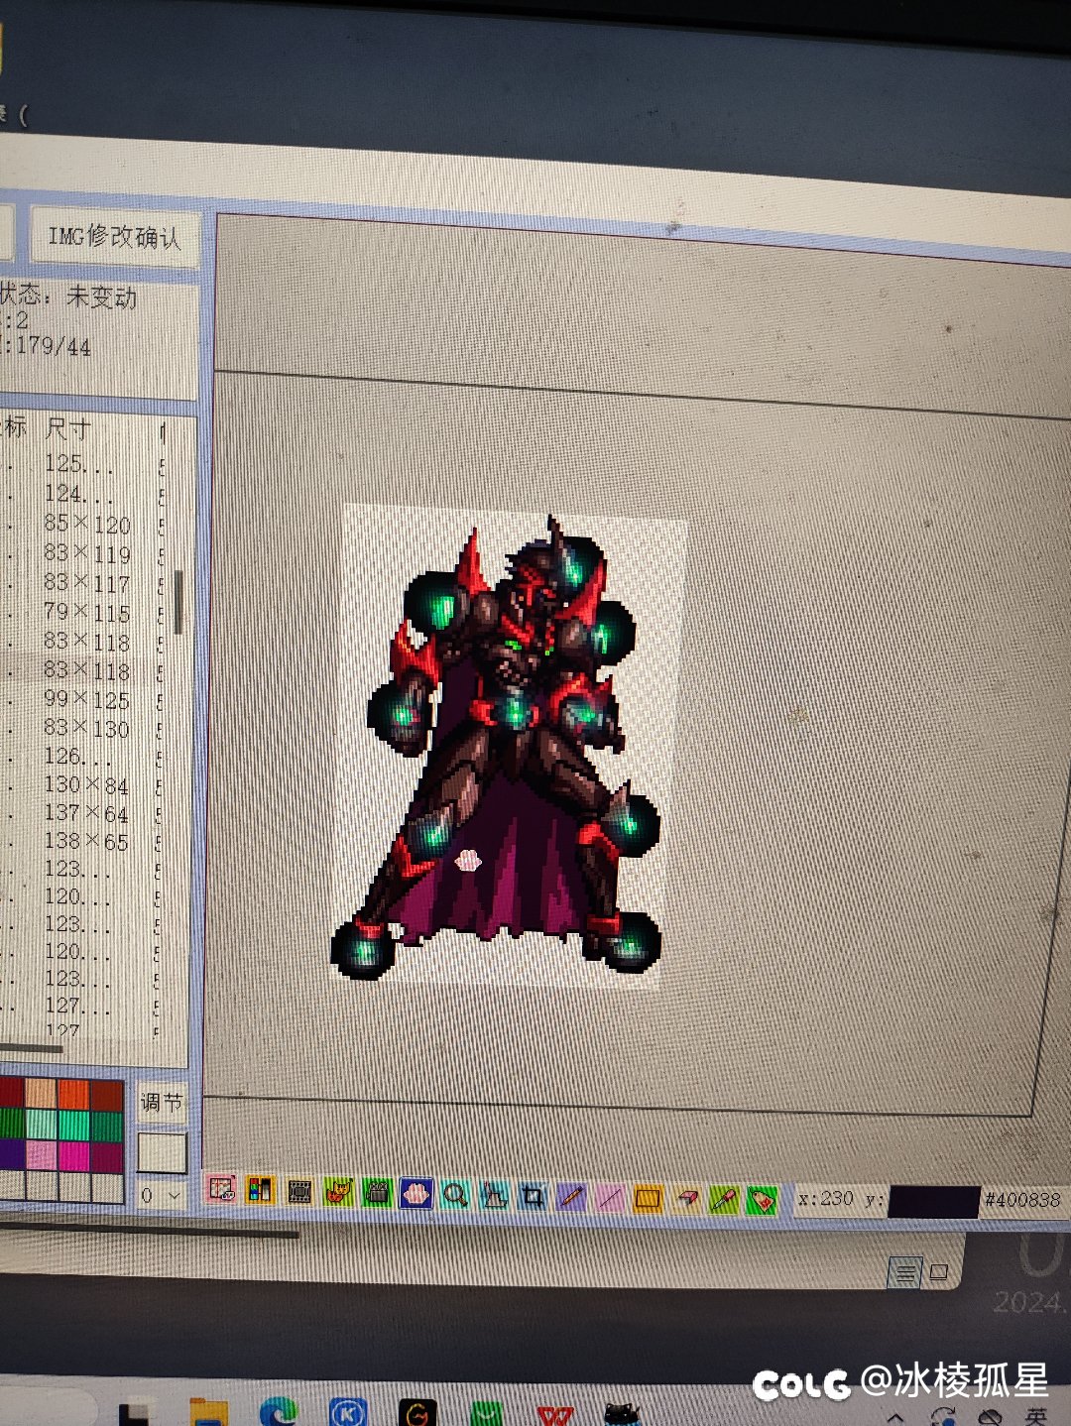
Task: Select the pencil drawing tool
Action: pyautogui.click(x=571, y=1197)
